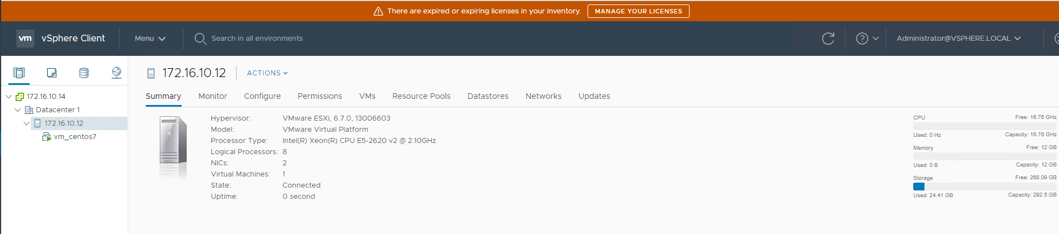The image size is (1059, 234).
Task: Open the Networking inventory view icon
Action: [x=117, y=73]
